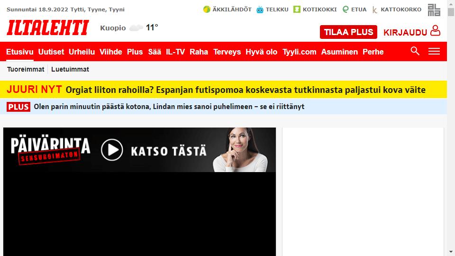Click the vertical scrollbar thumb
Viewport: 455px width, 256px height.
click(x=451, y=12)
